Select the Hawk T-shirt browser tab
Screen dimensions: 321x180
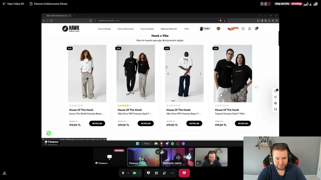(57, 15)
